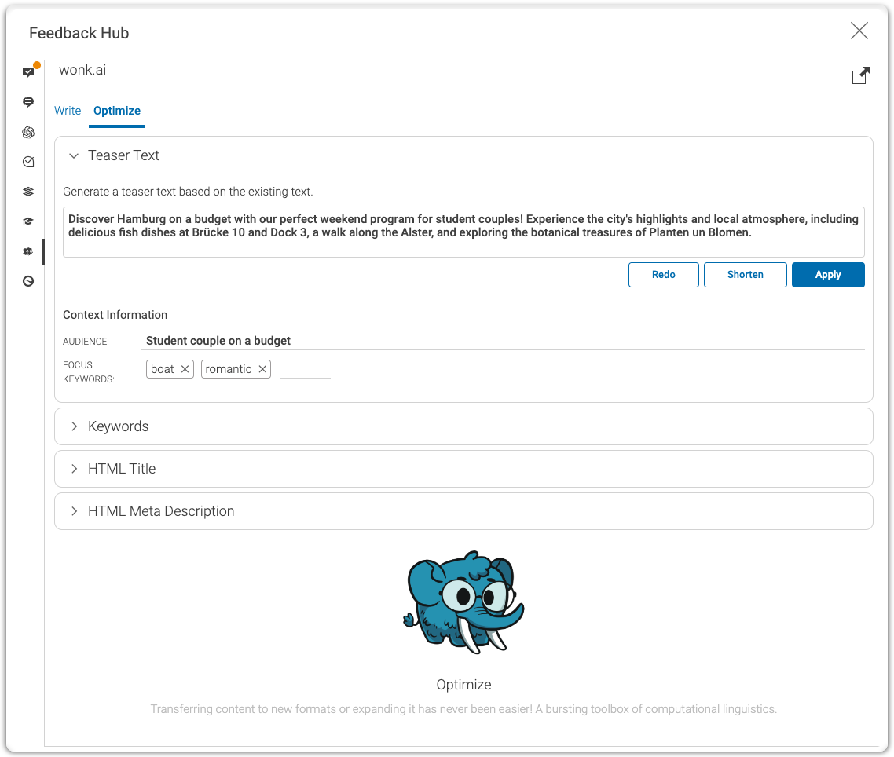Select the Optimize tab
The image size is (894, 757).
click(117, 111)
